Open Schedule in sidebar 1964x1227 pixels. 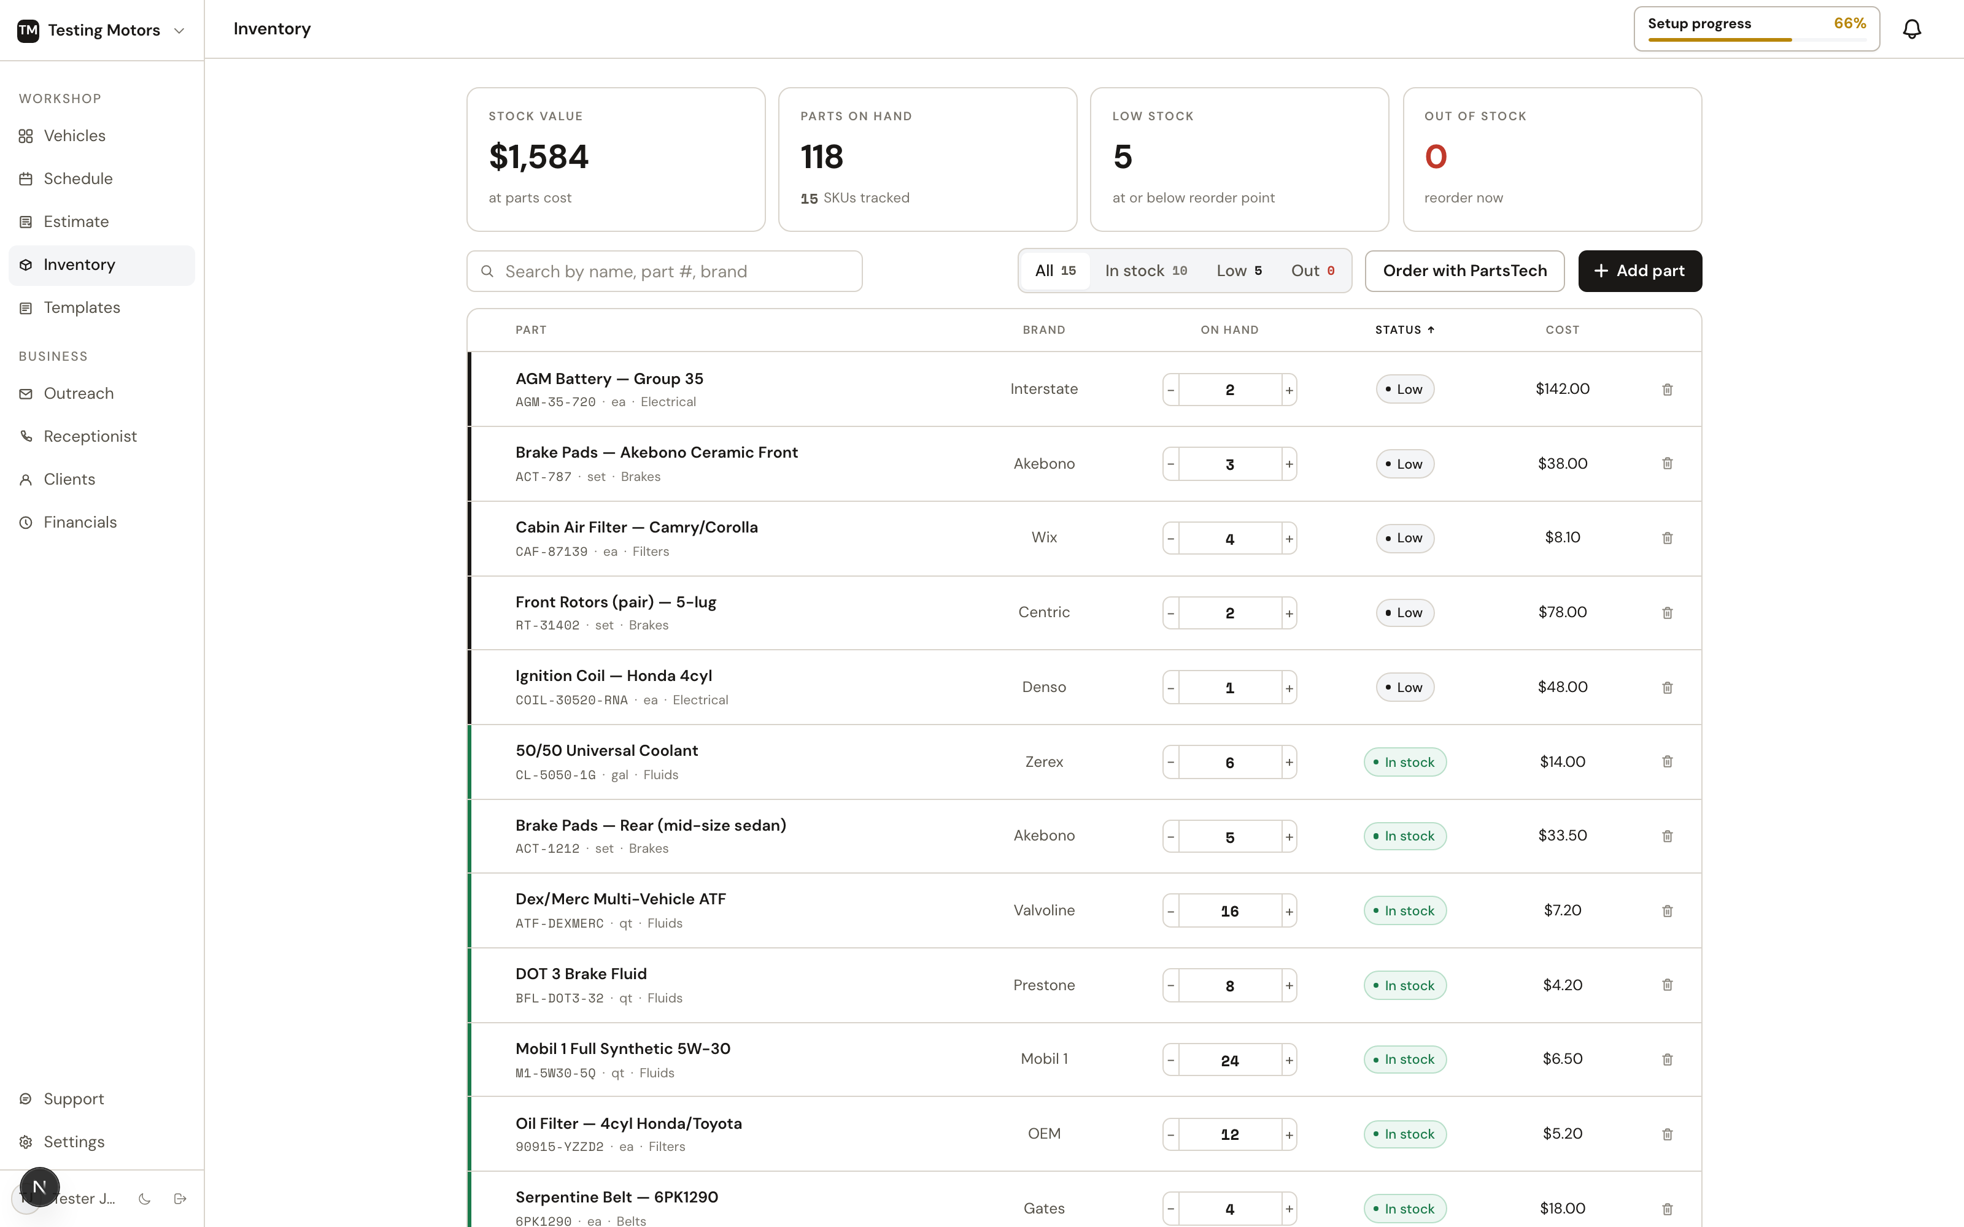click(x=101, y=179)
